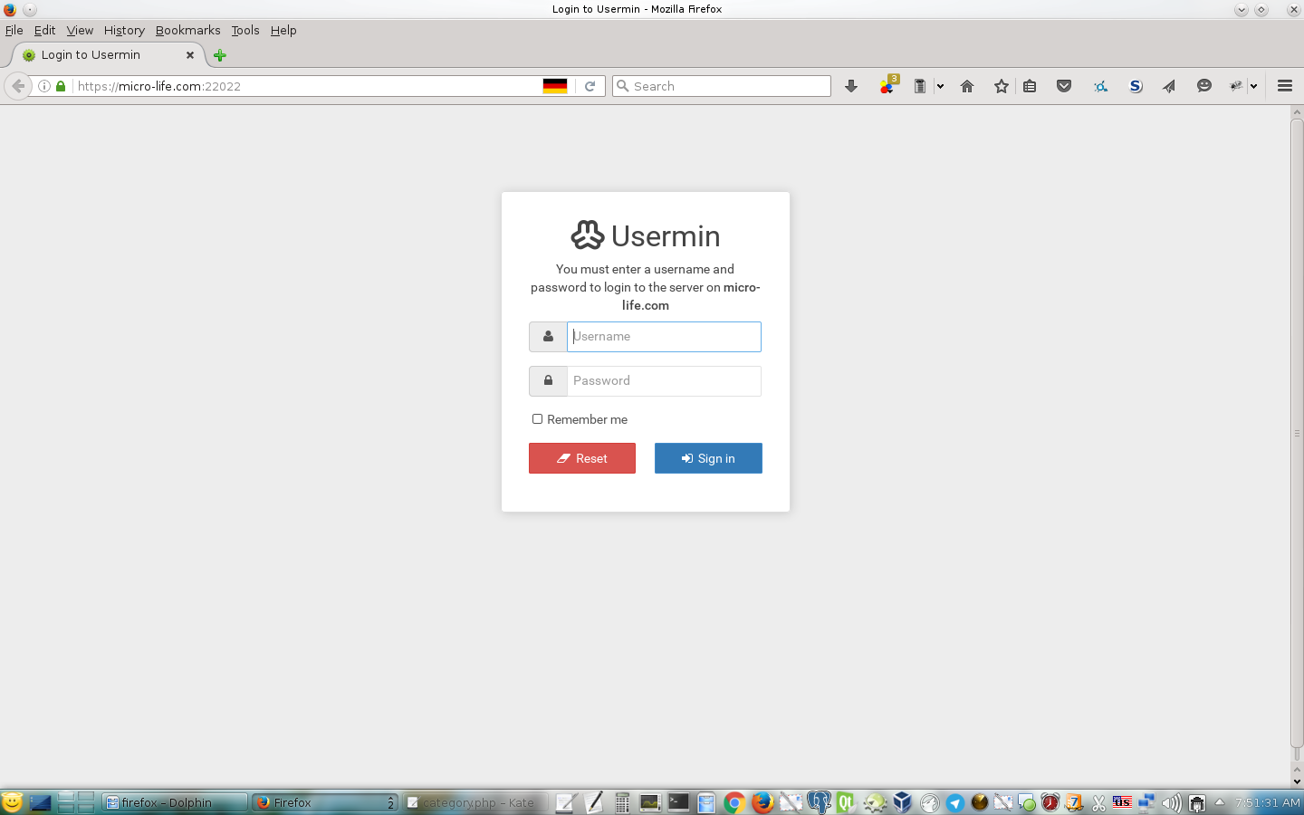
Task: Open Telegram from the system tray
Action: tap(954, 802)
